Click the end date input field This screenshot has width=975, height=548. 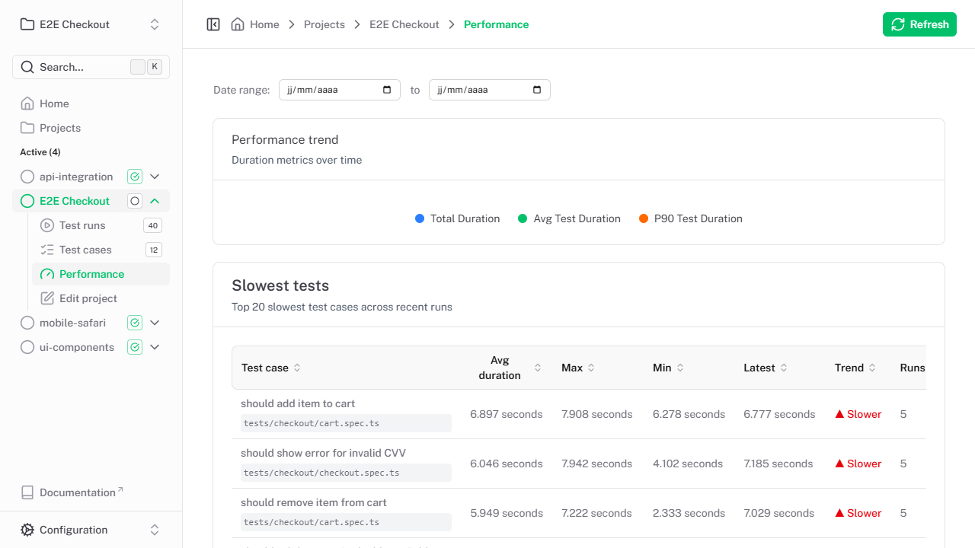point(490,90)
